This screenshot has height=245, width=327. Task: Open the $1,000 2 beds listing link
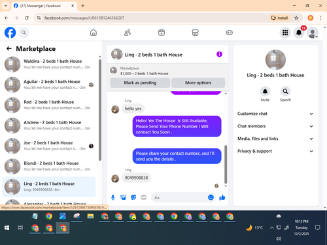[x=144, y=74]
